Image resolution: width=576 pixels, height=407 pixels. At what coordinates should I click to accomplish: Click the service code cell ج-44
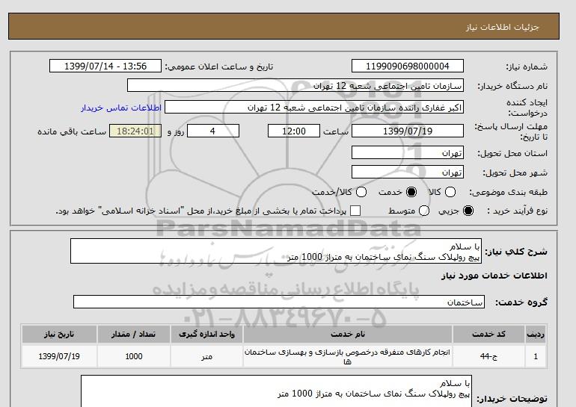[488, 356]
